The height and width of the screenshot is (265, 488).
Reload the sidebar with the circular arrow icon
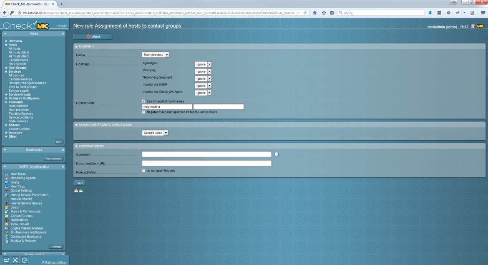click(24, 260)
